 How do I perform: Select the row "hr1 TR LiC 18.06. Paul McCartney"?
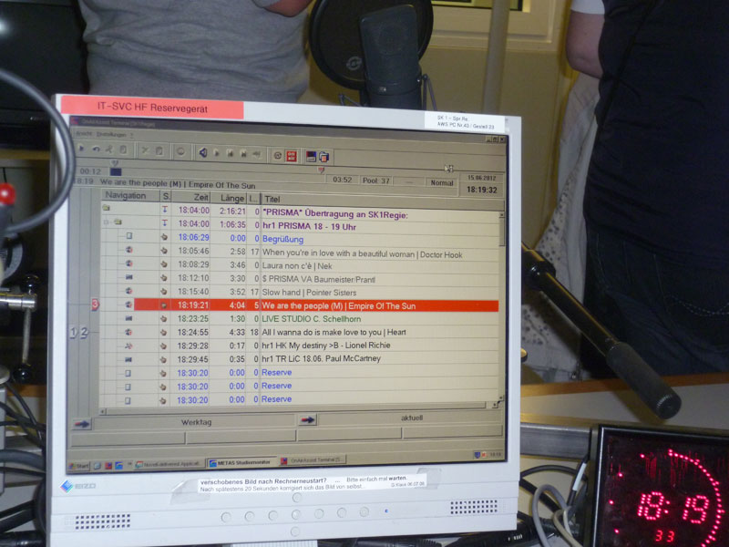coord(300,358)
